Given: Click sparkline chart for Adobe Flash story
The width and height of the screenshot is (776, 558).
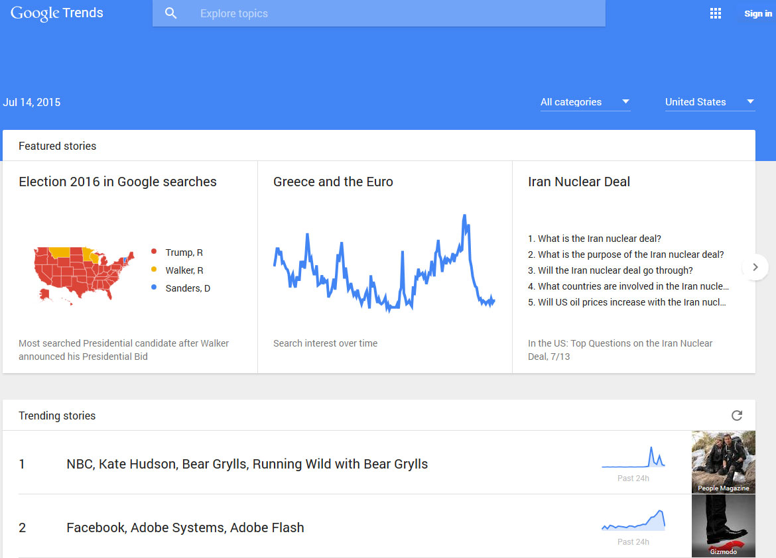Looking at the screenshot, I should [x=633, y=520].
